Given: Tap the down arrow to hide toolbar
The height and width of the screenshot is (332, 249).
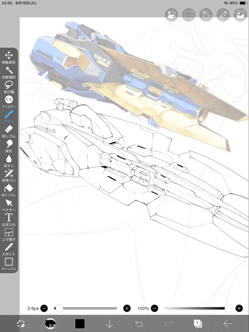Looking at the screenshot, I should [109, 324].
